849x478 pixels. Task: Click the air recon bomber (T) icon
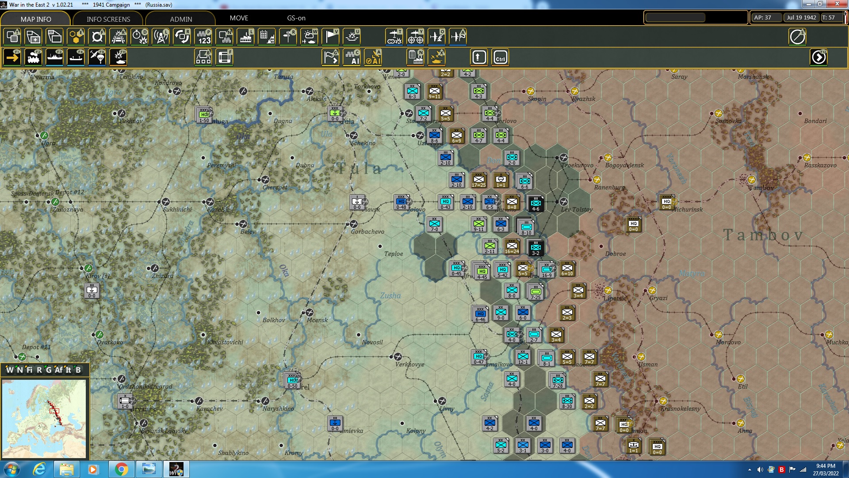point(394,37)
